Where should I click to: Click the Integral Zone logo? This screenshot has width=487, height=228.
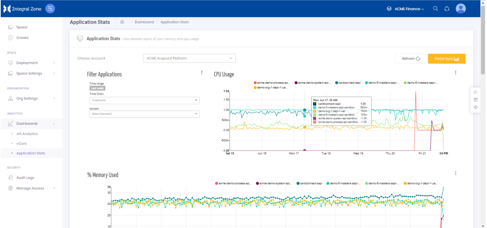(22, 9)
